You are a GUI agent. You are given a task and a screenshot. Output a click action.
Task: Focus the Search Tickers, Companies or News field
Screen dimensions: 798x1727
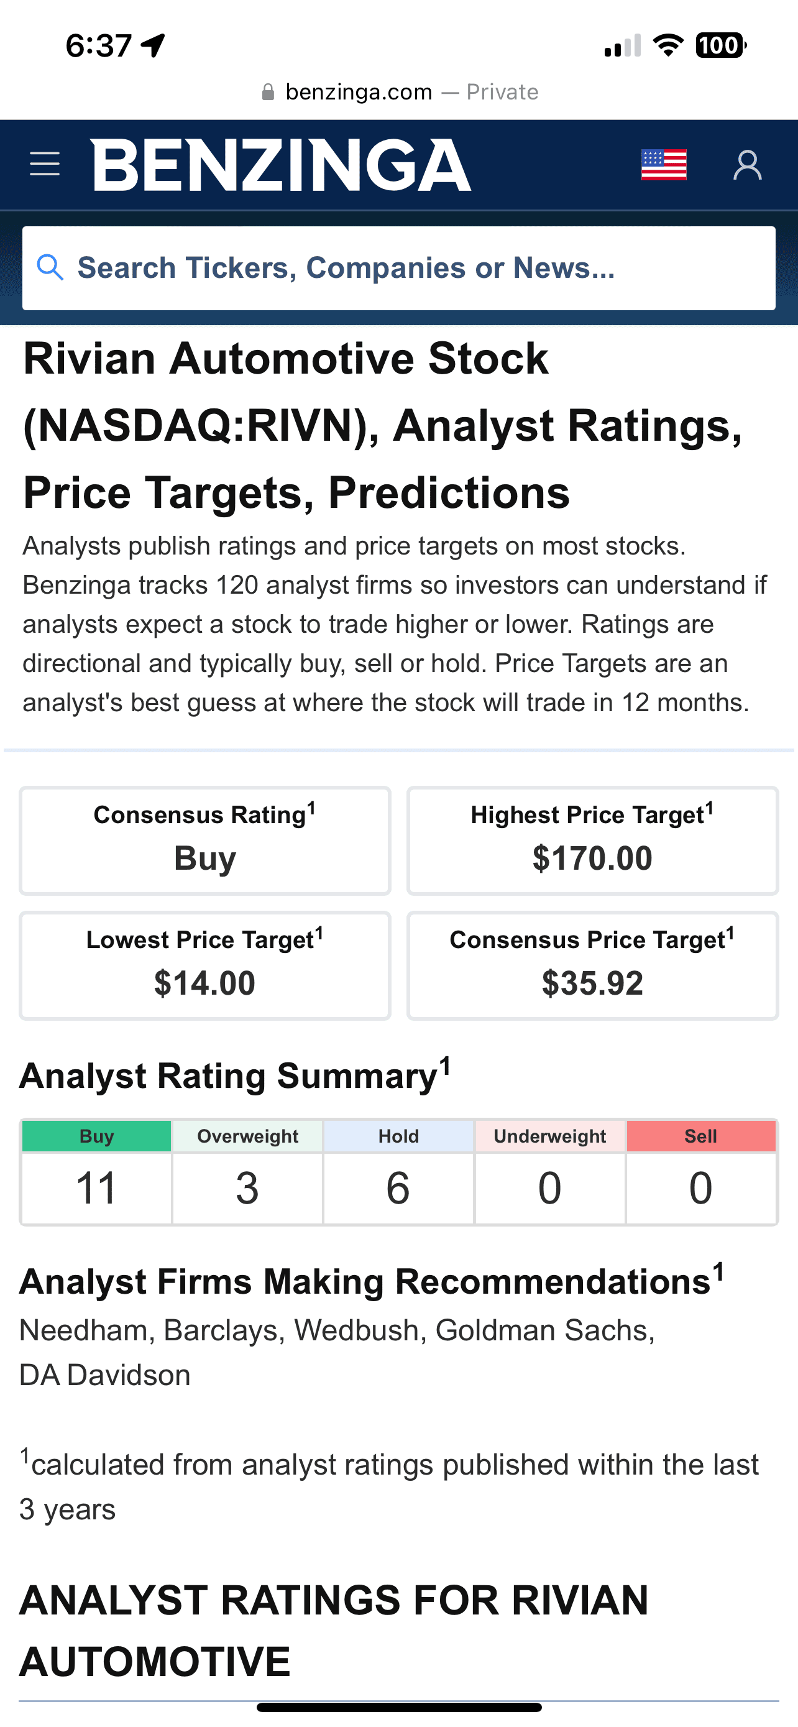[398, 268]
